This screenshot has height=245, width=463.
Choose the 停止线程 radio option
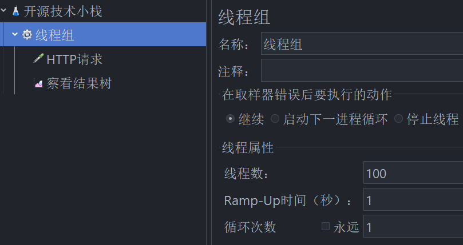point(399,119)
